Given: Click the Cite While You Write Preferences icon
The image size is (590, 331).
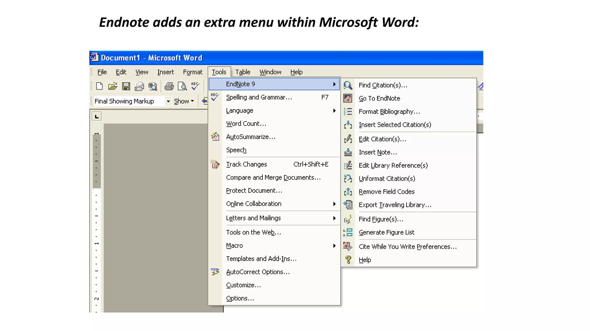Looking at the screenshot, I should [x=348, y=247].
